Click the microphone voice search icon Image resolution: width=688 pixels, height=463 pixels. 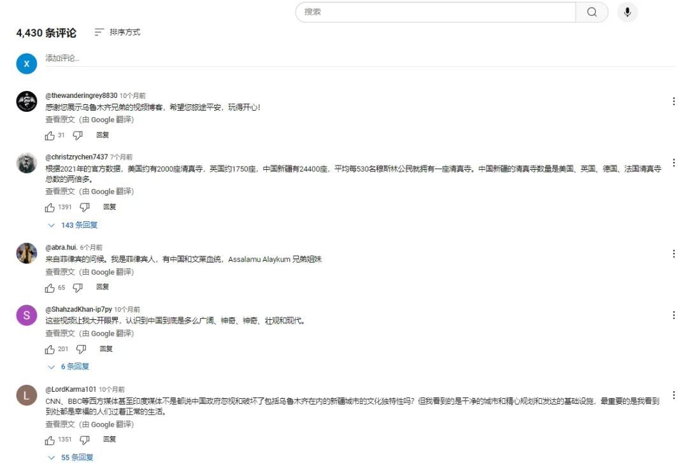pyautogui.click(x=627, y=12)
